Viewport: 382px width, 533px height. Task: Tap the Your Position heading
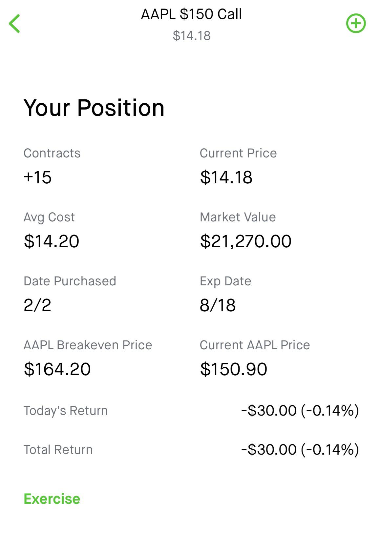94,108
